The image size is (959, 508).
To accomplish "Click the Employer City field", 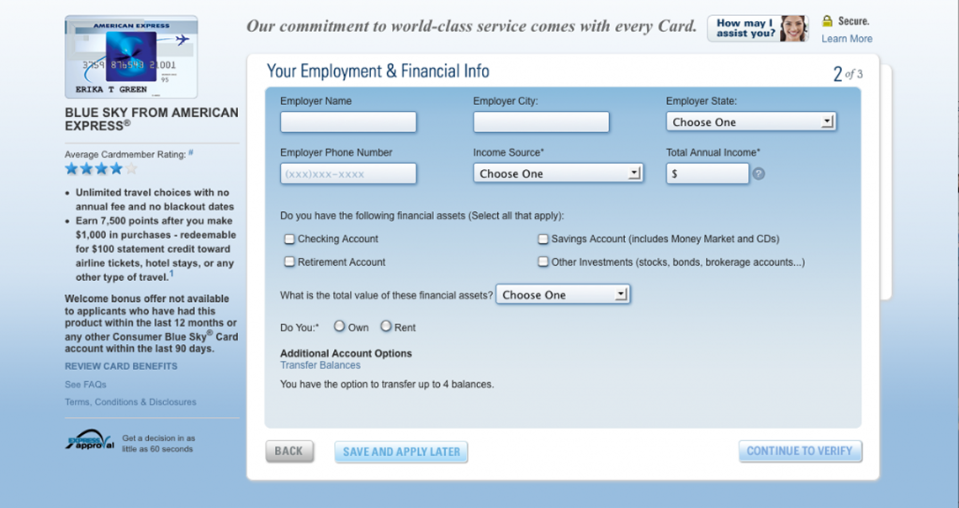I will coord(541,122).
